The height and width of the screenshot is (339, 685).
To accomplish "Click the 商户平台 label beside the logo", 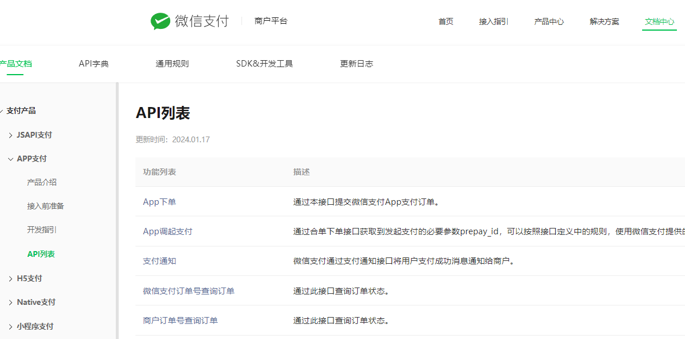I will click(271, 21).
